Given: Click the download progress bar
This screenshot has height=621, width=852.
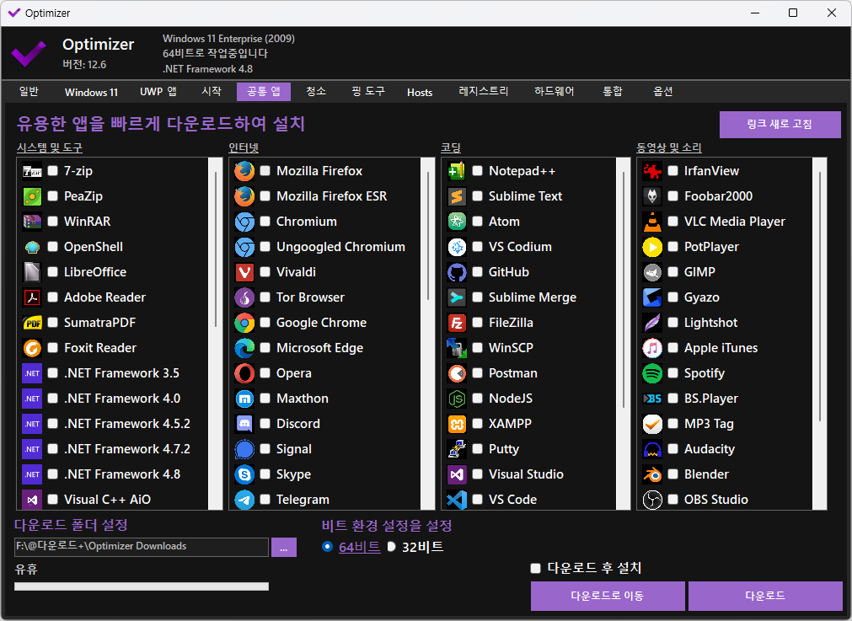Looking at the screenshot, I should (x=142, y=586).
